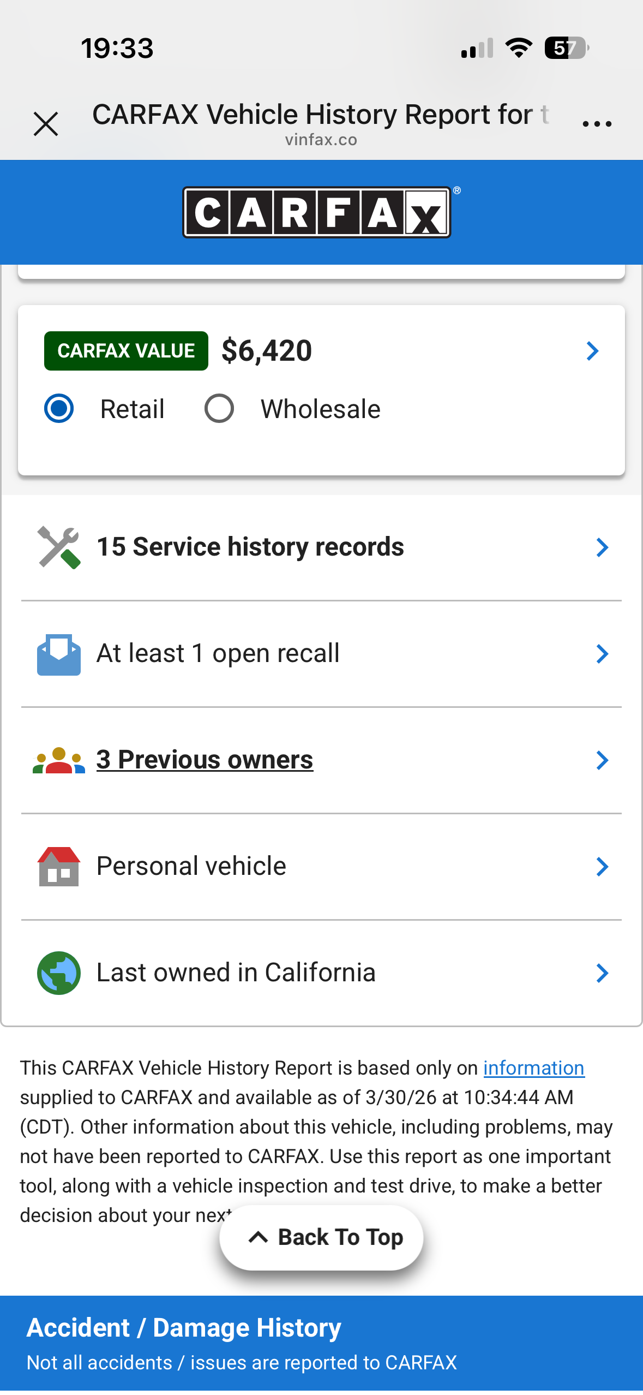The width and height of the screenshot is (643, 1395).
Task: Tap the personal vehicle house icon
Action: click(59, 867)
